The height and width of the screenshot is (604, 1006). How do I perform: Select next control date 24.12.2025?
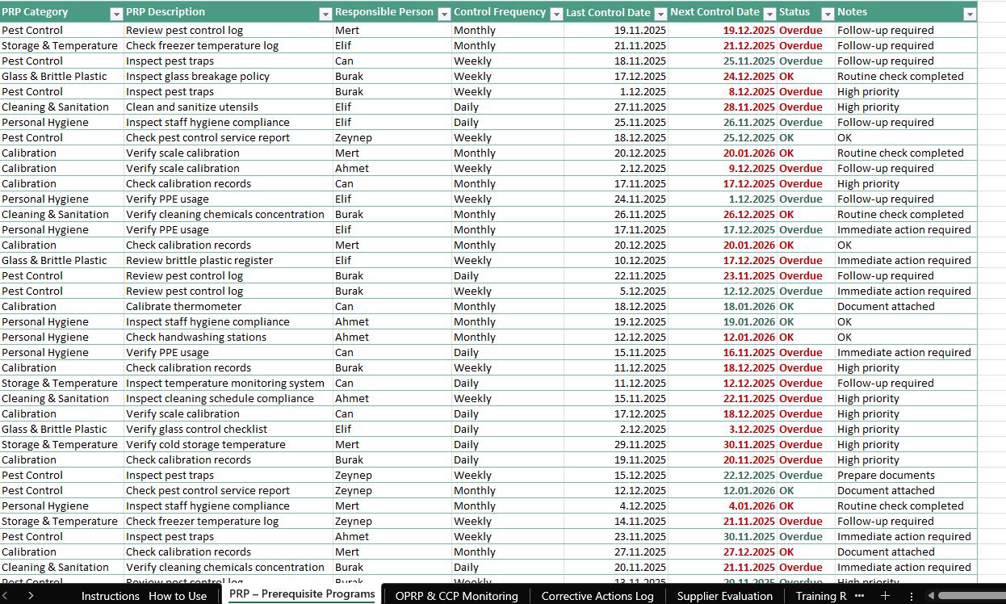723,76
